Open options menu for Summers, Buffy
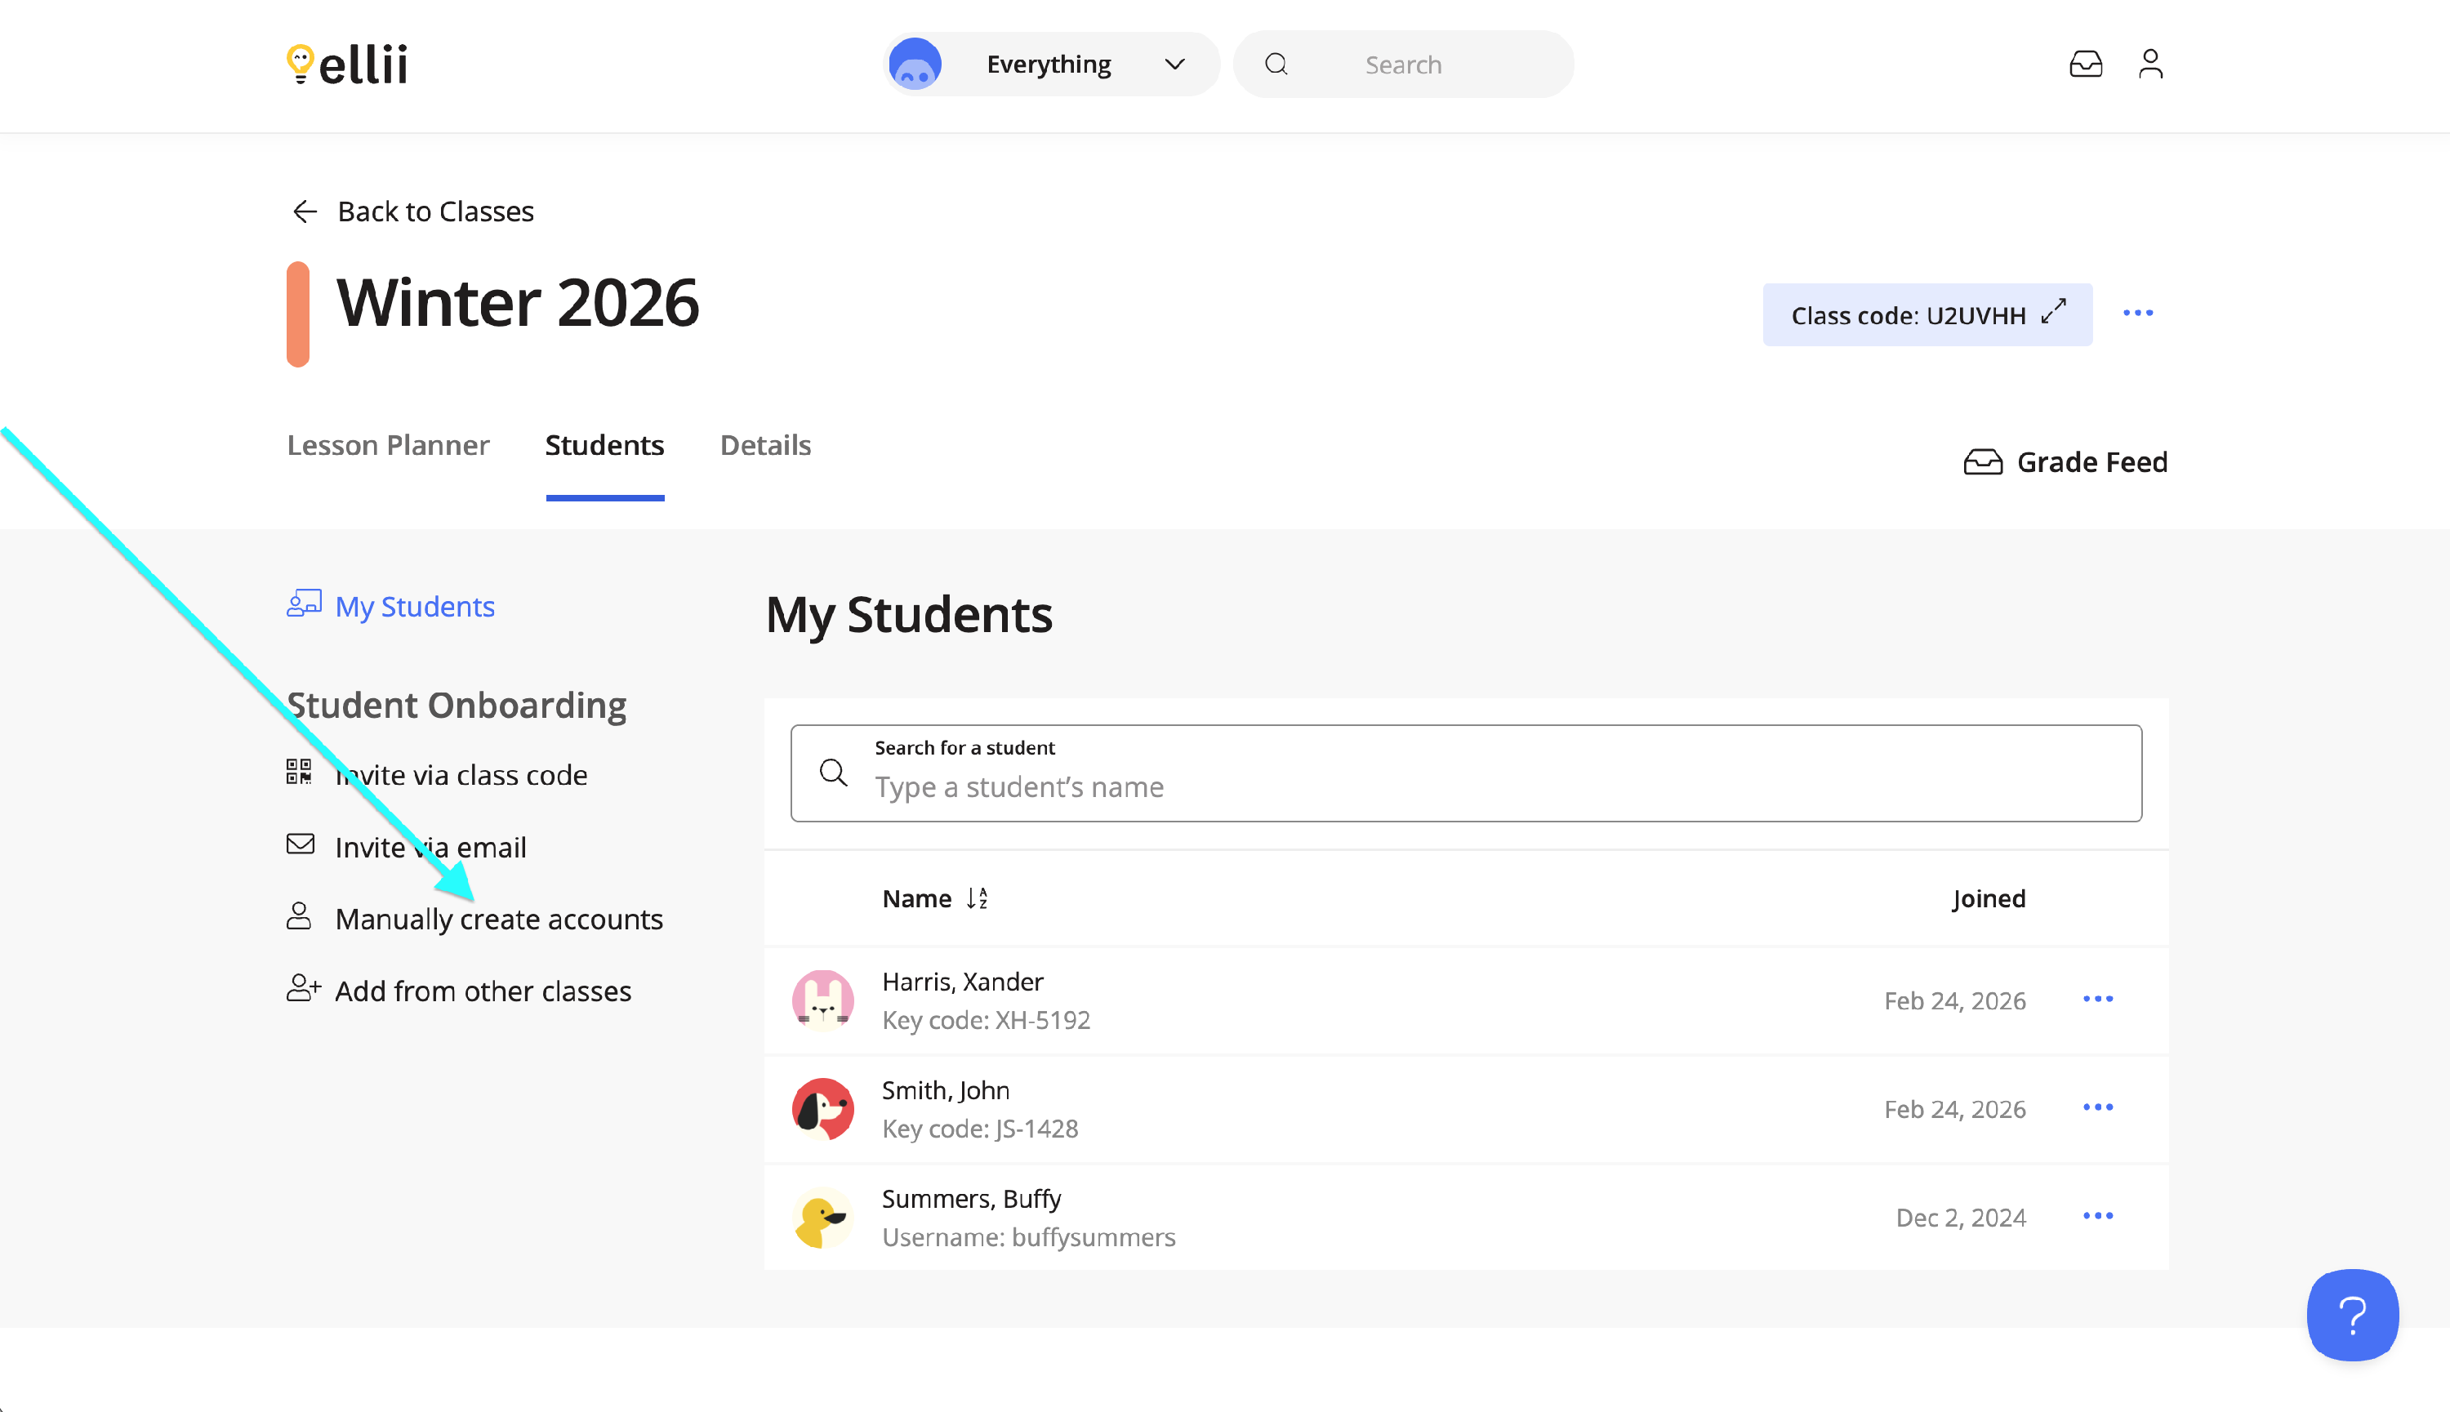This screenshot has height=1412, width=2450. tap(2097, 1216)
